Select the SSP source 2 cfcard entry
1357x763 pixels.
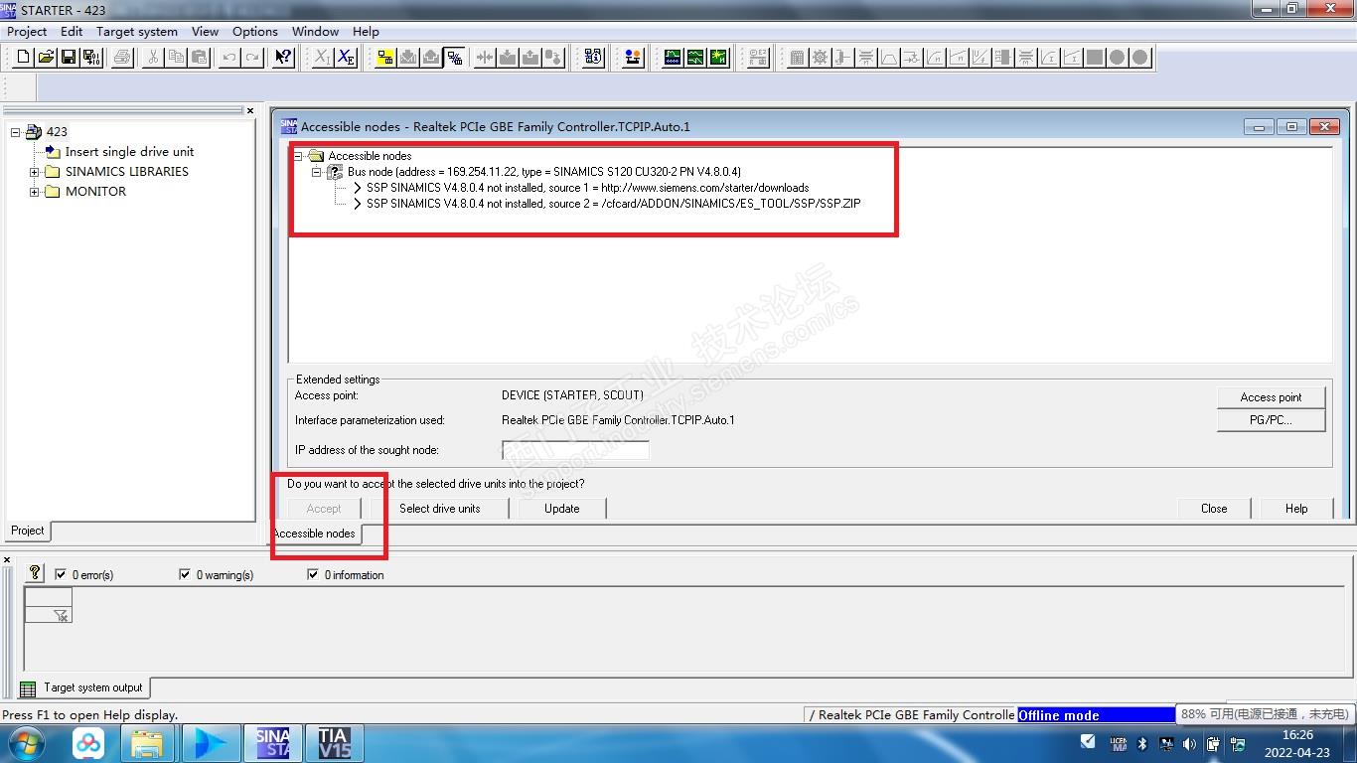[613, 204]
